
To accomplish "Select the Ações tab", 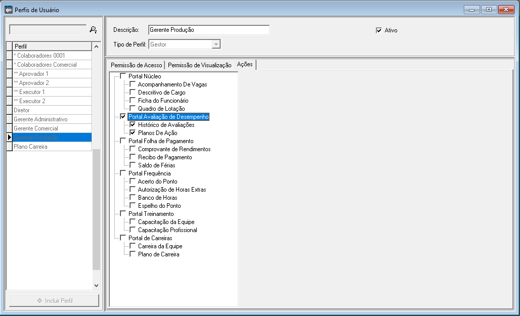I will coord(245,65).
